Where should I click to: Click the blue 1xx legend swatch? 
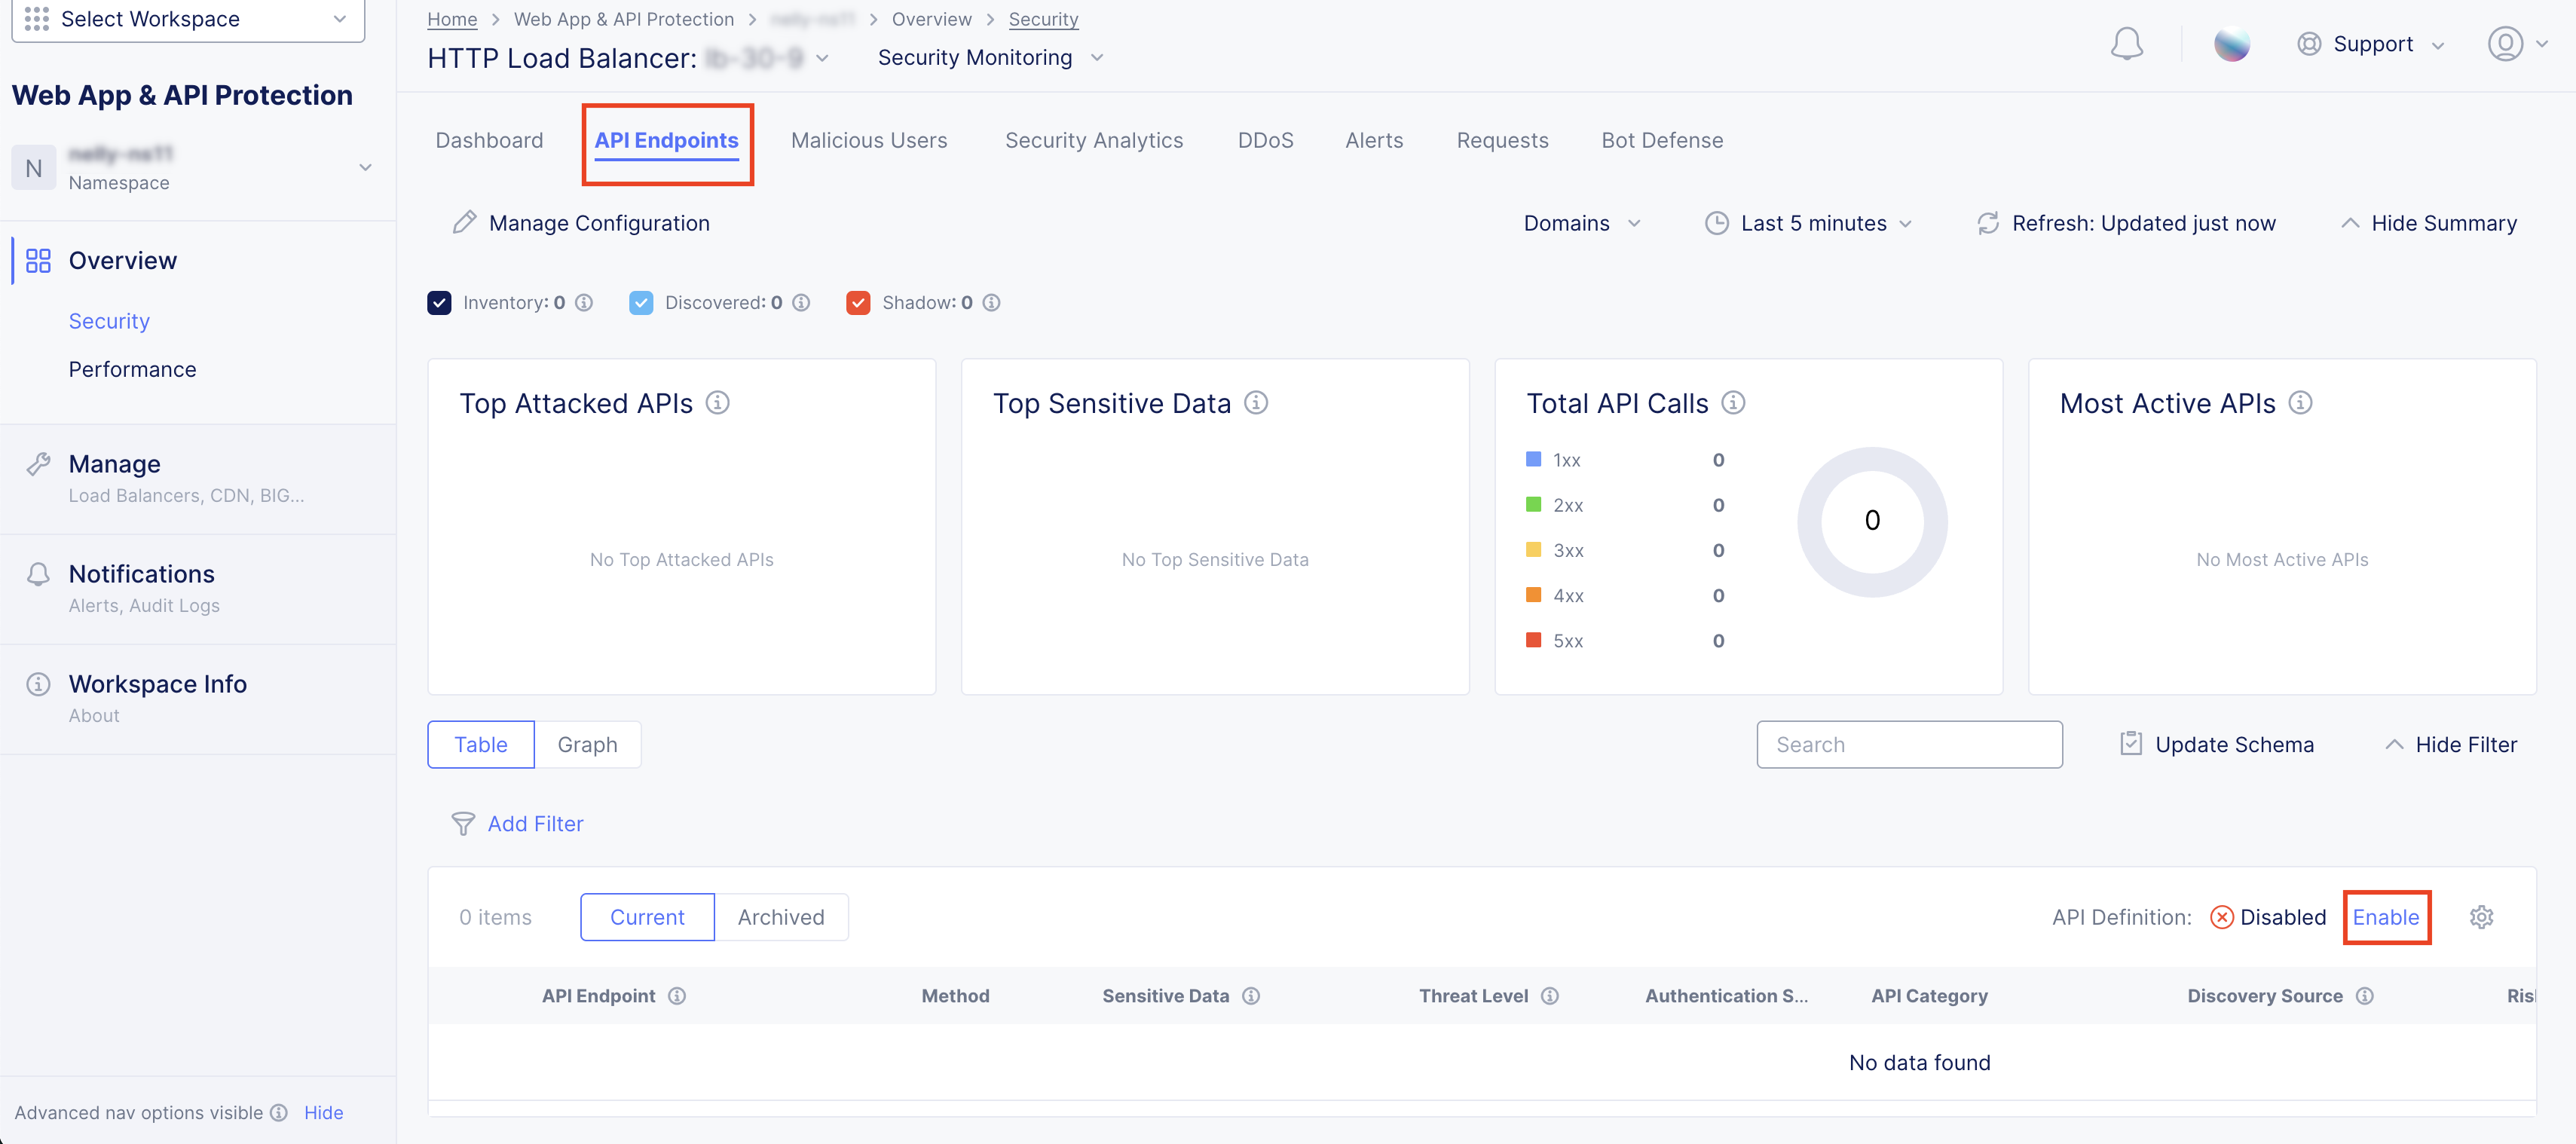coord(1533,460)
